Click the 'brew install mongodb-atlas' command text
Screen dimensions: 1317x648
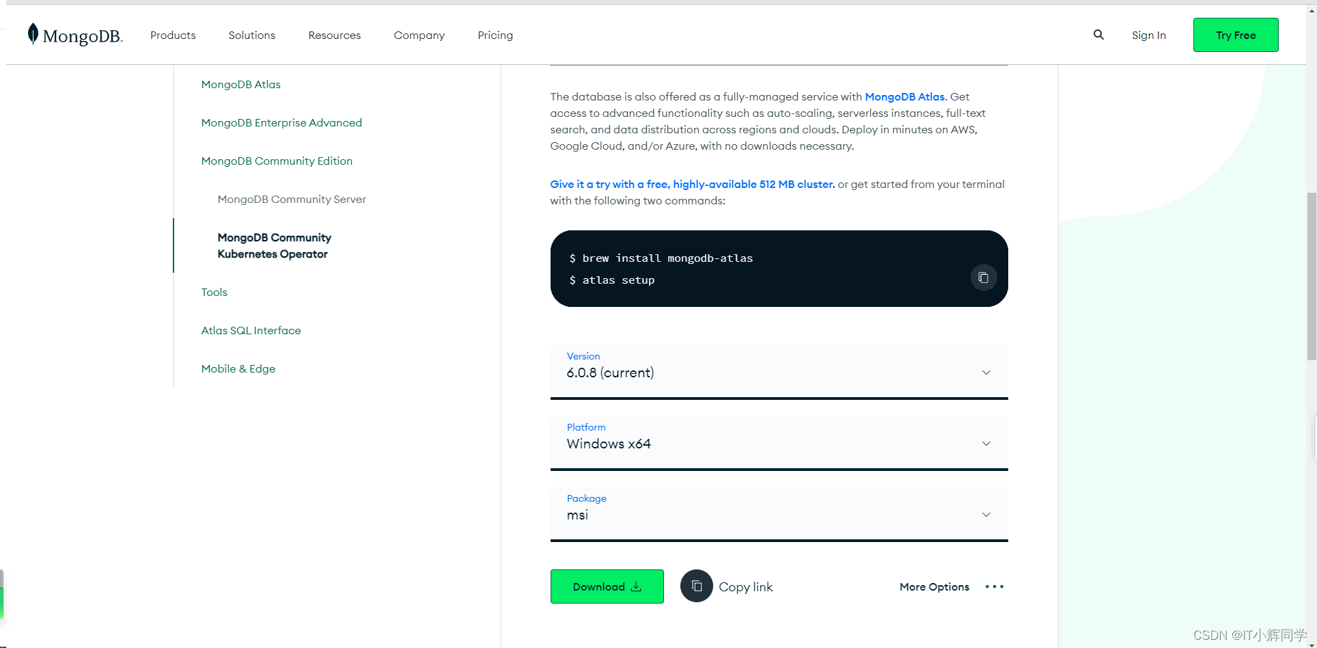667,258
